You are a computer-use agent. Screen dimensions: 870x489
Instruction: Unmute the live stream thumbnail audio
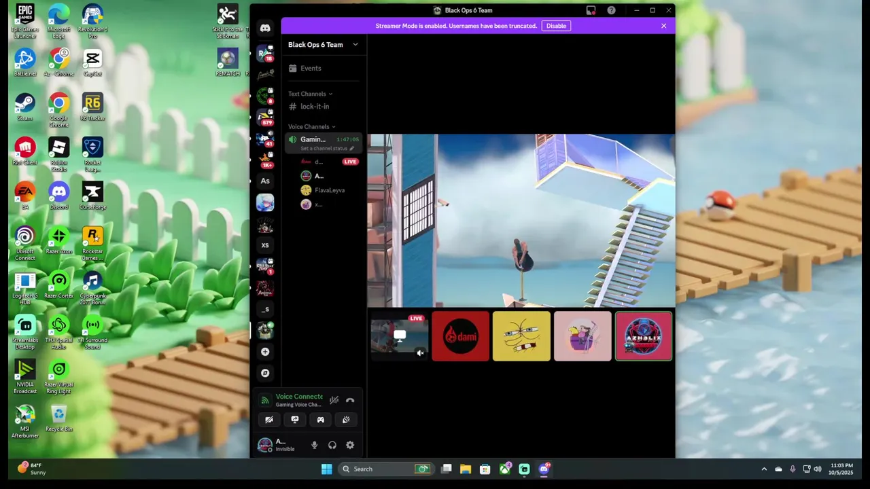pos(420,352)
